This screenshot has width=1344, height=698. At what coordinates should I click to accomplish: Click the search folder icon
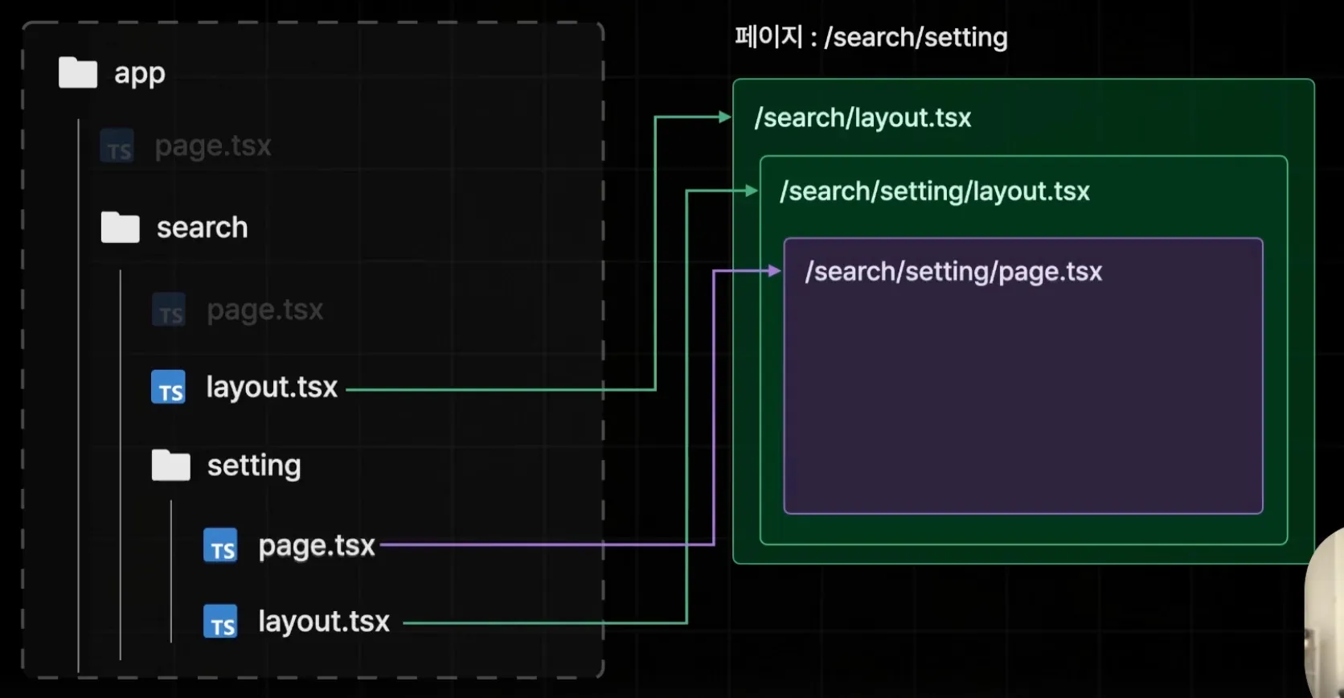(120, 228)
